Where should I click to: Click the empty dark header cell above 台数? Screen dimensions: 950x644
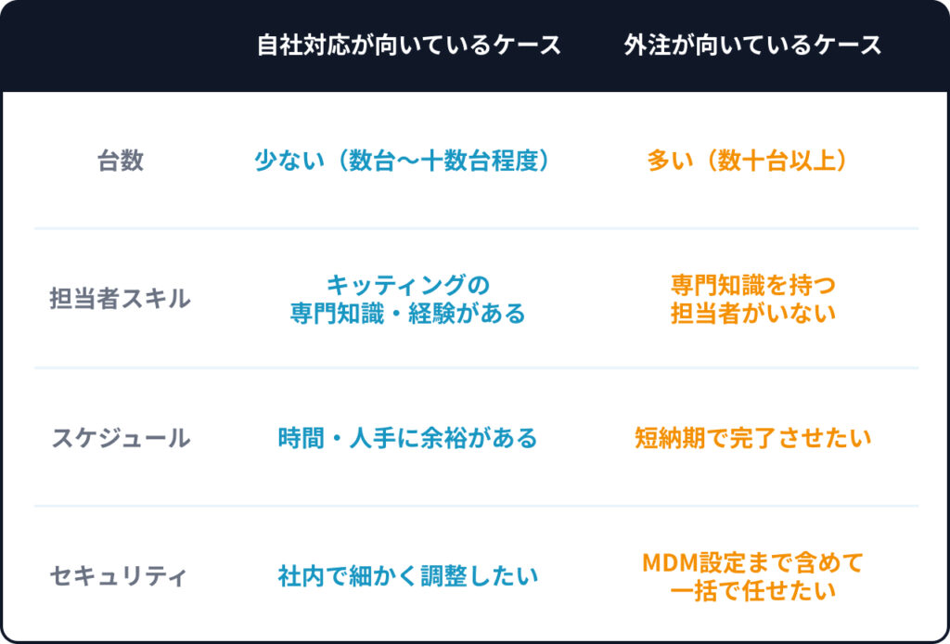[121, 45]
